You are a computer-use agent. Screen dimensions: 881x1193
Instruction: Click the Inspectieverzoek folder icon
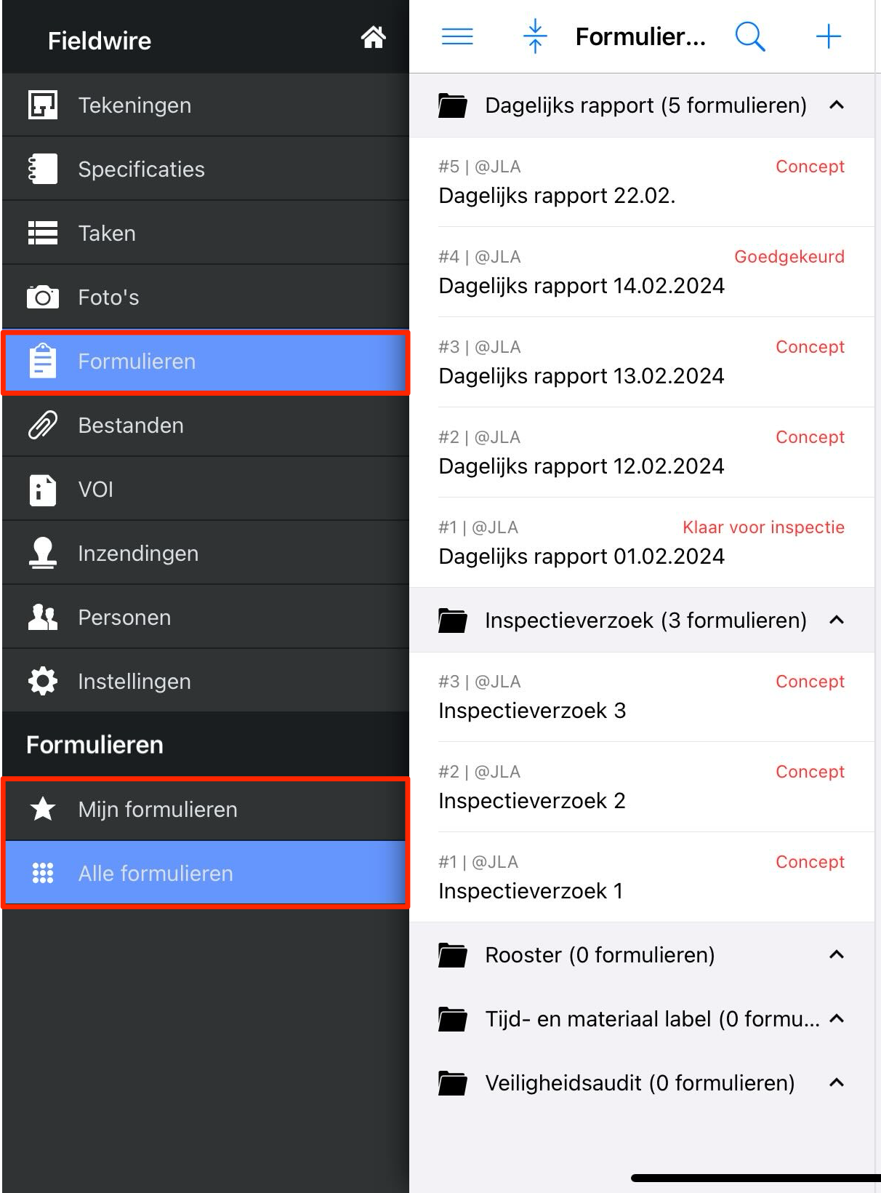point(453,621)
